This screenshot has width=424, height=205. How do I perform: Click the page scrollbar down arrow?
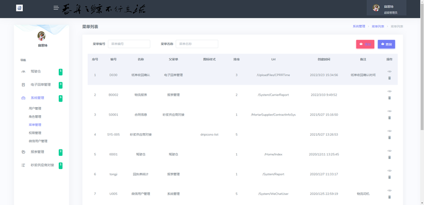coord(422,203)
